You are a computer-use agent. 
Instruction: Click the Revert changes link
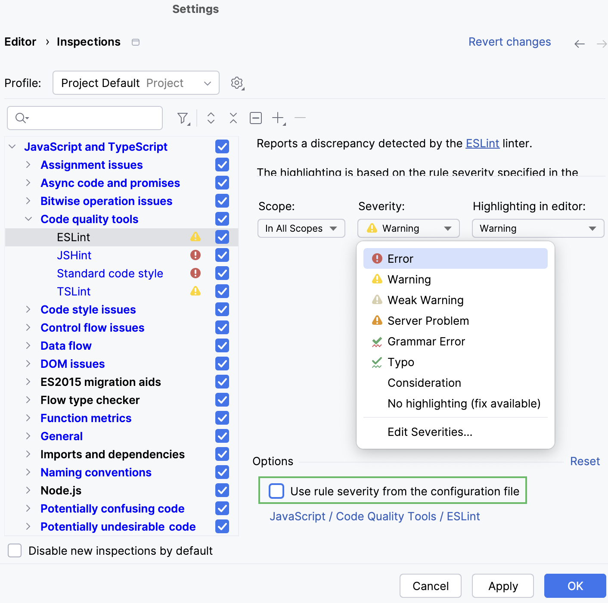point(509,41)
